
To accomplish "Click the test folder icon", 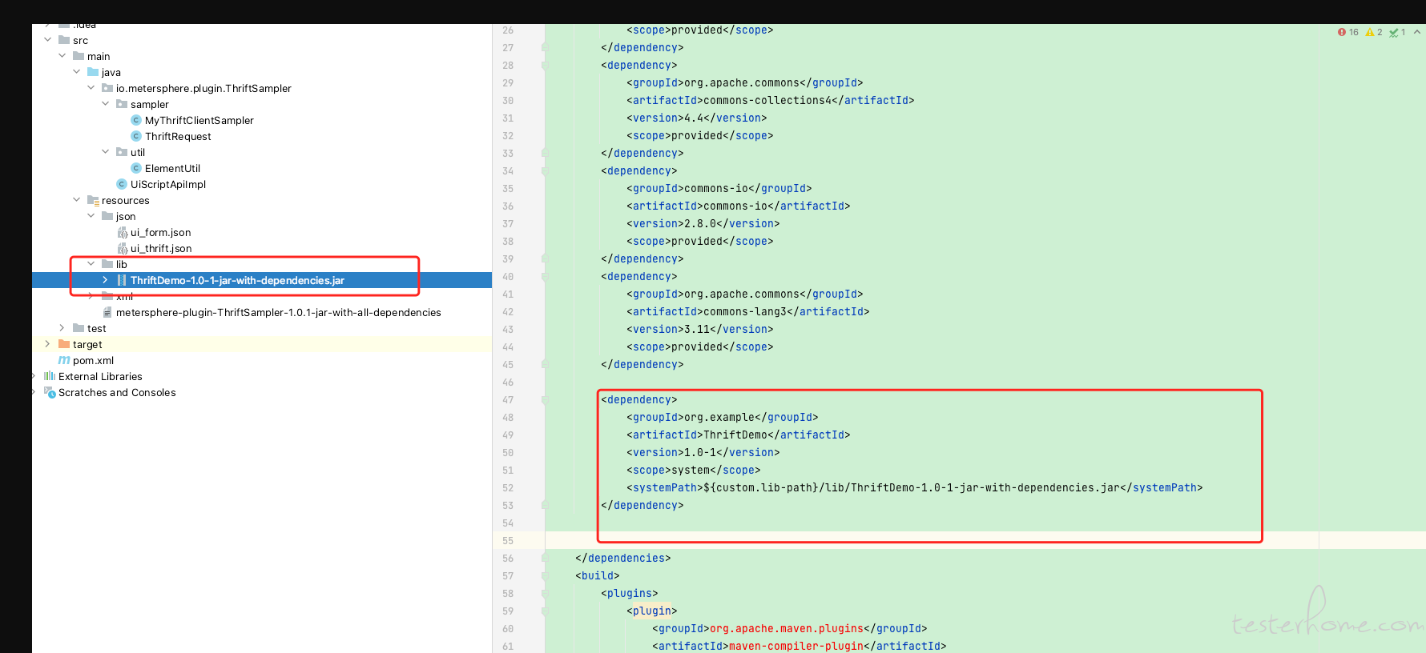I will click(x=79, y=328).
